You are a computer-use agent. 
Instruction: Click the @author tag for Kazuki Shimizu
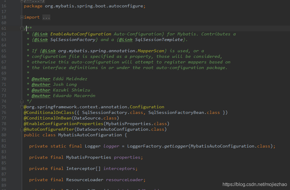(41, 90)
